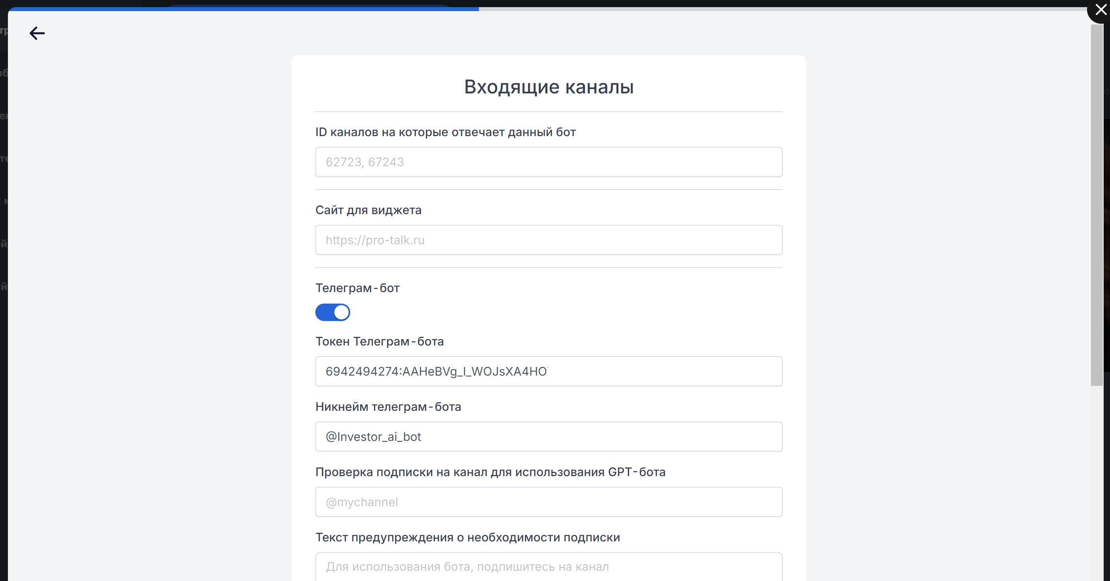
Task: Go back using the left arrow
Action: [37, 33]
